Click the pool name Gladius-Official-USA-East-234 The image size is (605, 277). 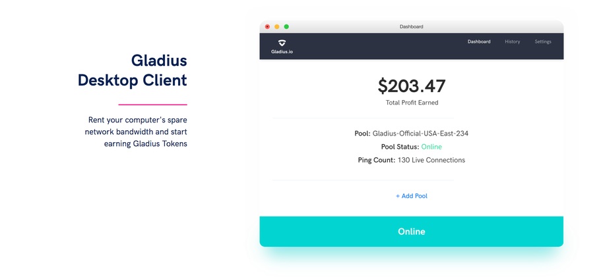click(420, 134)
